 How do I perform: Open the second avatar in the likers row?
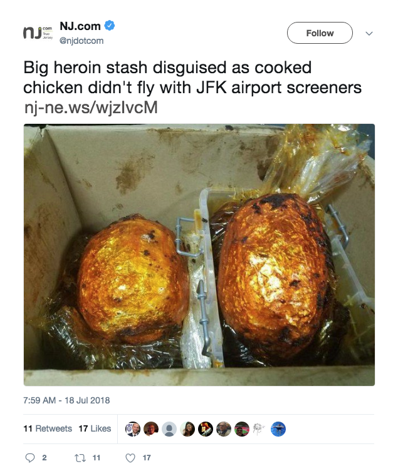(151, 429)
